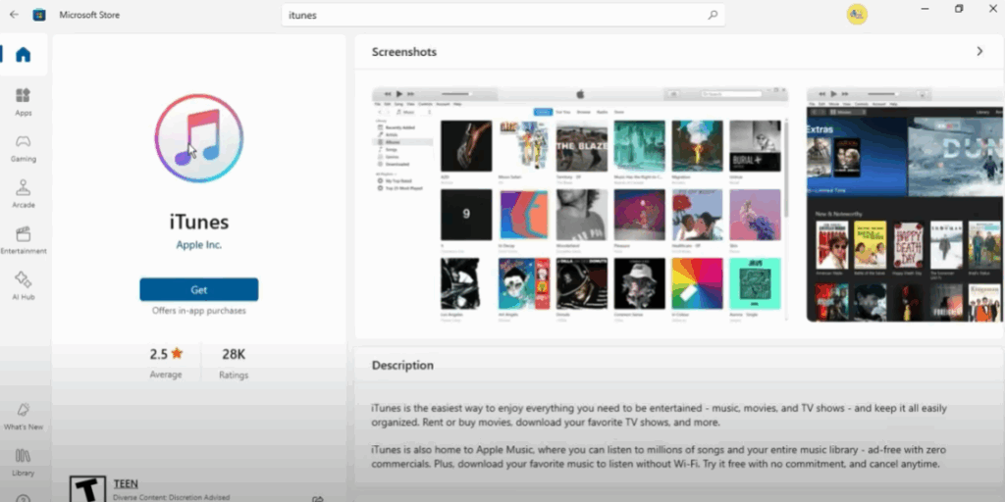
Task: Open the TEEN rating link
Action: [x=126, y=483]
